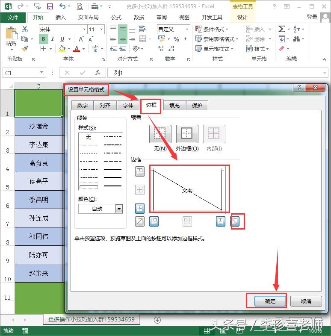Click the 外边框(O) preset button
This screenshot has height=336, width=331.
pos(187,134)
